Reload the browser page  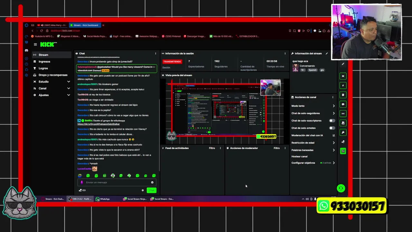pos(42,31)
